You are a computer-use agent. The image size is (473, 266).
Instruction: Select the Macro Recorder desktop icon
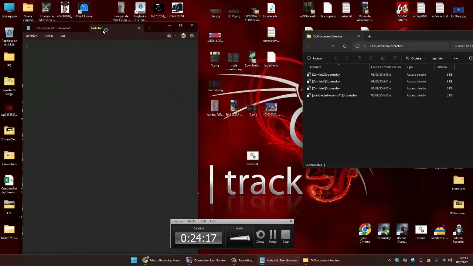pos(459,233)
